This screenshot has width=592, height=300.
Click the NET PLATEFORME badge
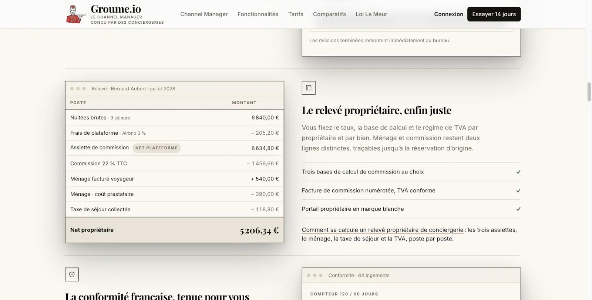(157, 148)
